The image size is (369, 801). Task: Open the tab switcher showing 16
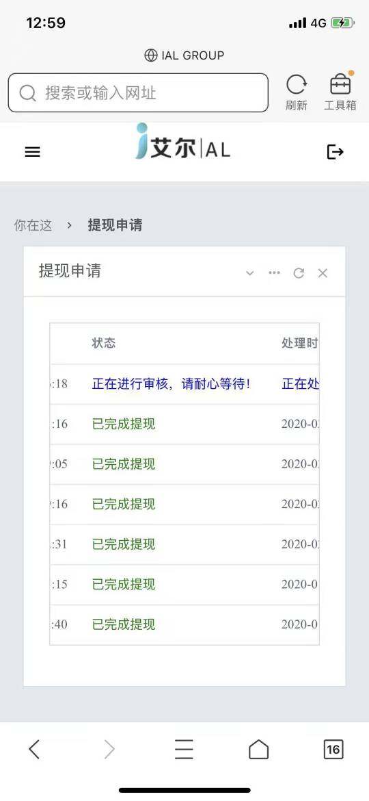click(333, 750)
